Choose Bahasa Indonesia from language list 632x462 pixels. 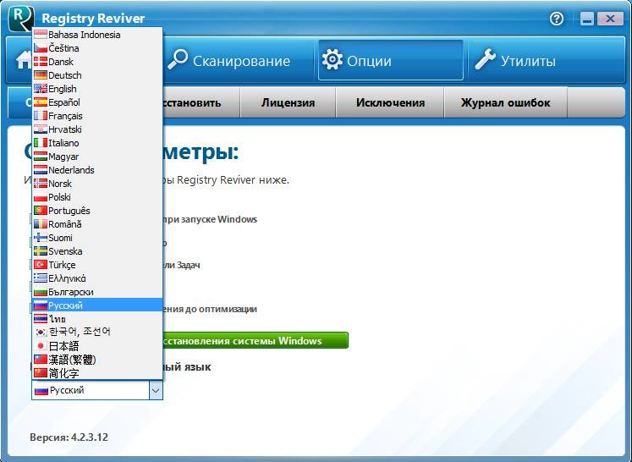tap(97, 35)
